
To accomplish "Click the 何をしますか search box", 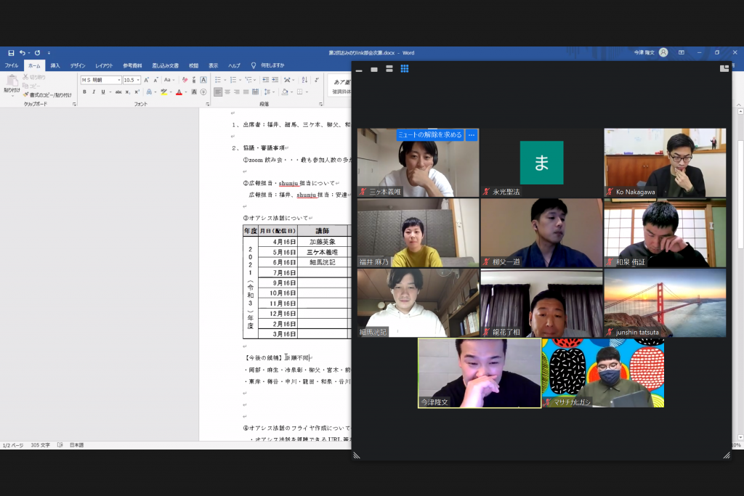I will 272,65.
